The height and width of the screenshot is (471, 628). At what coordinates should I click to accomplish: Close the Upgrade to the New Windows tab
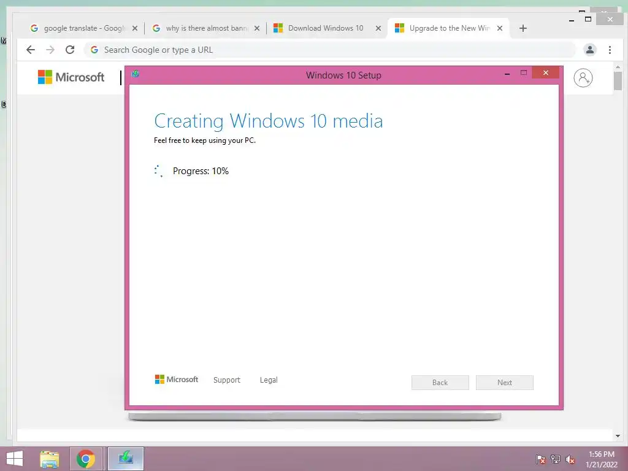499,28
